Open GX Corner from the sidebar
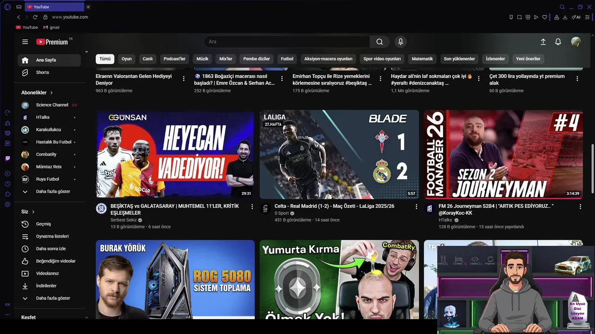Viewport: 595px width, 334px height. 7,304
